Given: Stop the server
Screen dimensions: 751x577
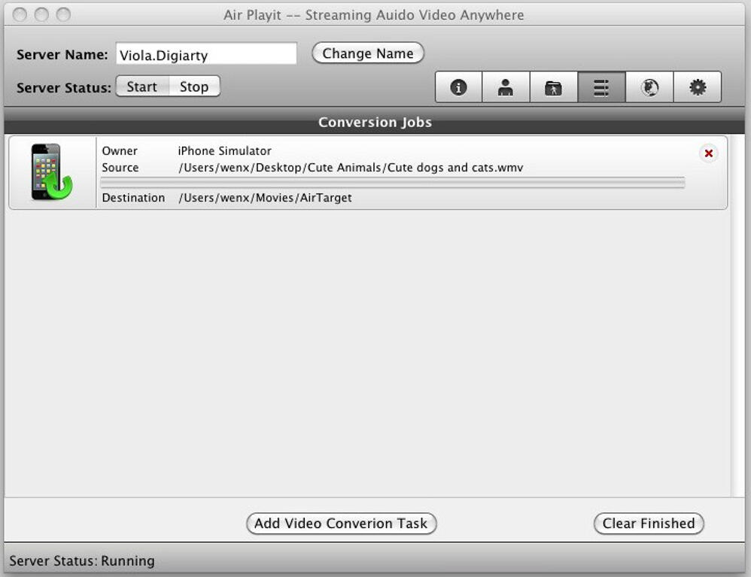Looking at the screenshot, I should pyautogui.click(x=194, y=87).
